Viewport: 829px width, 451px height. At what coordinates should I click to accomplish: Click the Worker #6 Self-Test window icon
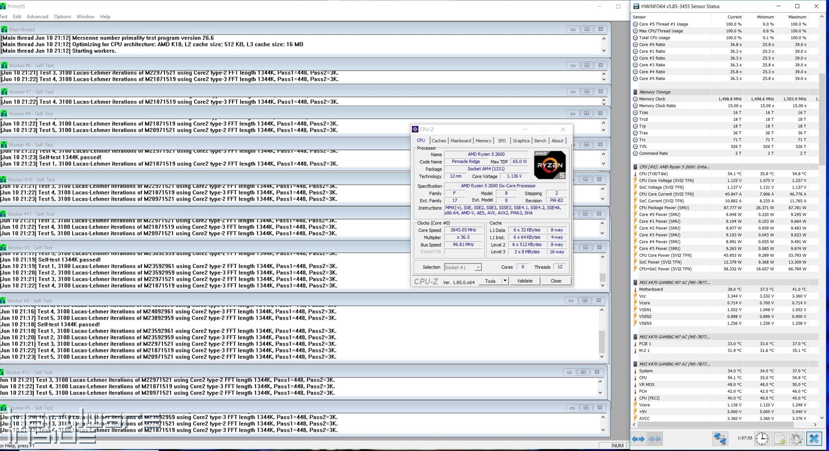pyautogui.click(x=4, y=65)
